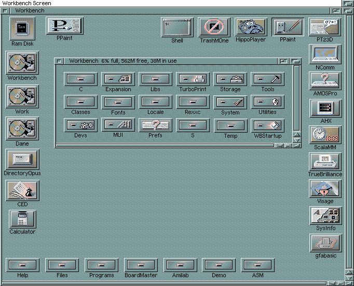Select the PT23D icon

tap(324, 27)
